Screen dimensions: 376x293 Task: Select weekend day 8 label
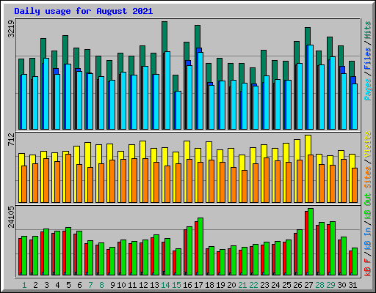tap(101, 285)
